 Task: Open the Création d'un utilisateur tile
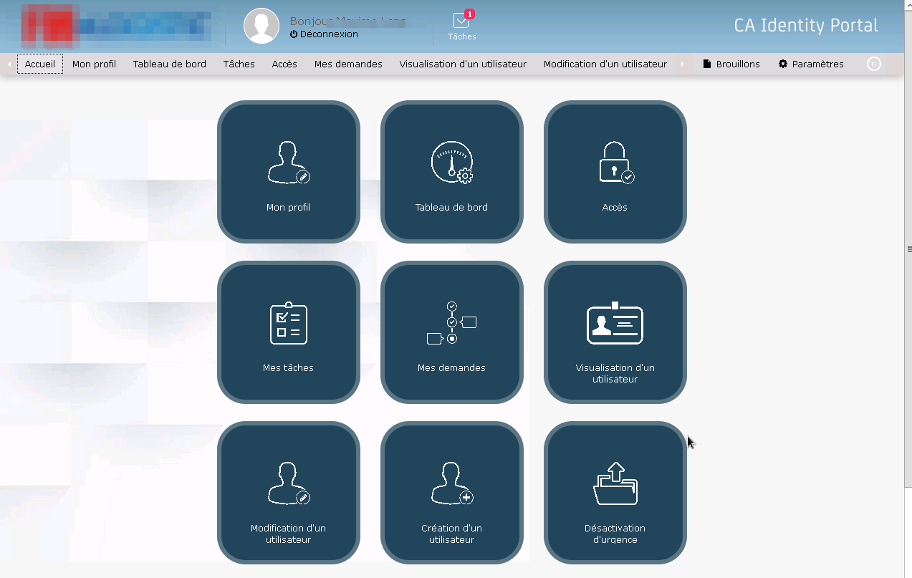point(451,493)
